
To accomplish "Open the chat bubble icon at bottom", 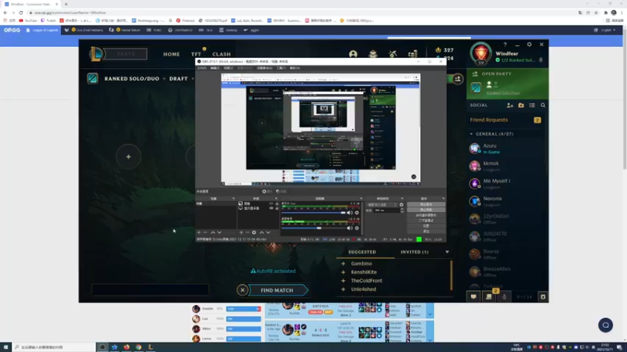I will 473,296.
